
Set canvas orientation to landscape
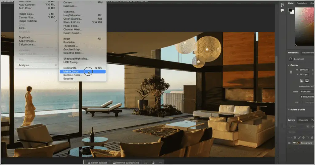(x=307, y=81)
